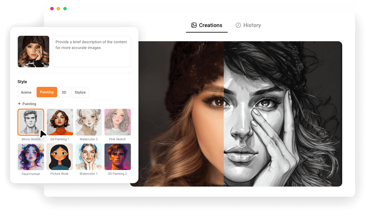
Task: Click the clock icon beside History
Action: coord(238,25)
